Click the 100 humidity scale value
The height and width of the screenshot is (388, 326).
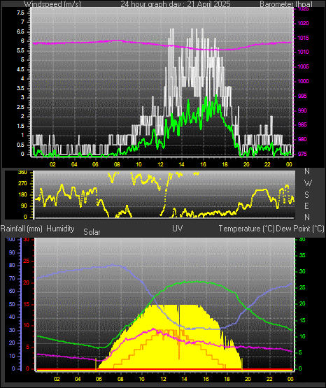tap(10, 240)
